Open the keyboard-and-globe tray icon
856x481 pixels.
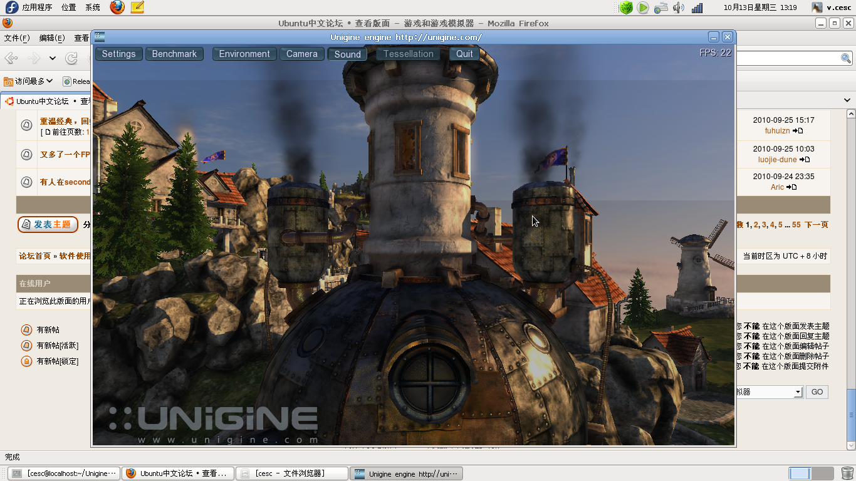pos(660,8)
